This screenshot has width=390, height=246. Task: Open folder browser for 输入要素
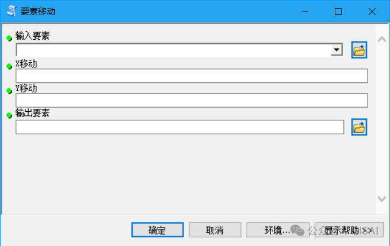[x=359, y=50]
